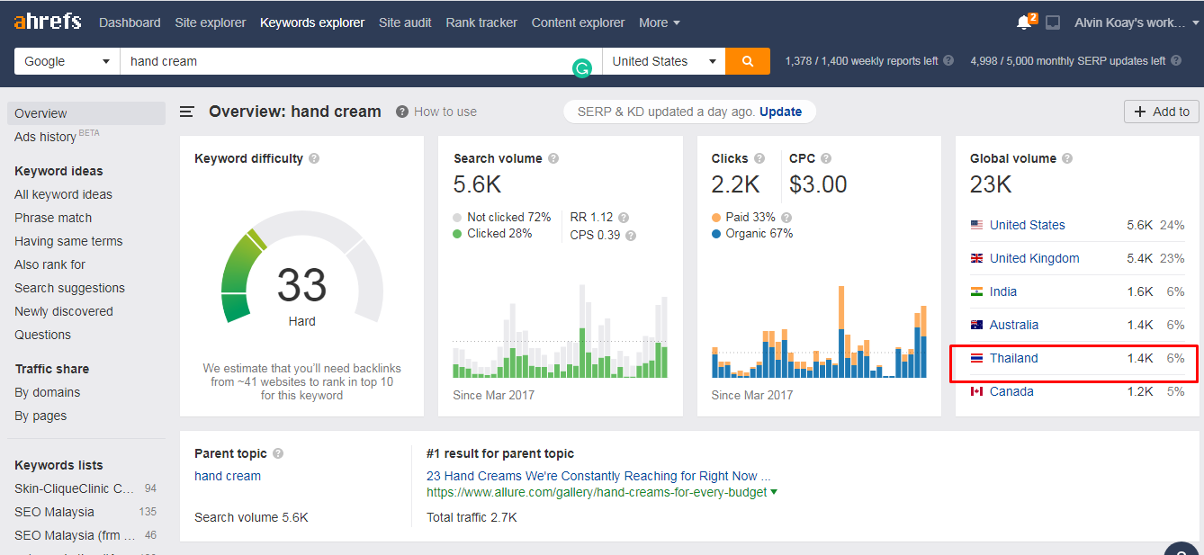Open Content explorer
Viewport: 1204px width, 555px height.
point(578,22)
